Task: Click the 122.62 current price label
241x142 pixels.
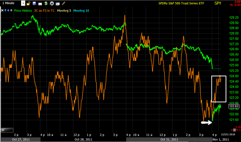Action: 234,106
